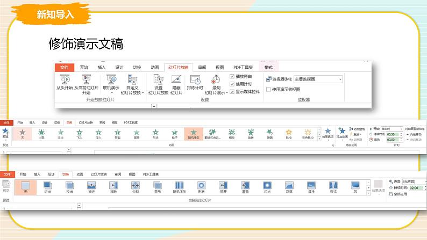Click the 联机演示 icon
Screen dimensions: 427x240
[x=111, y=79]
